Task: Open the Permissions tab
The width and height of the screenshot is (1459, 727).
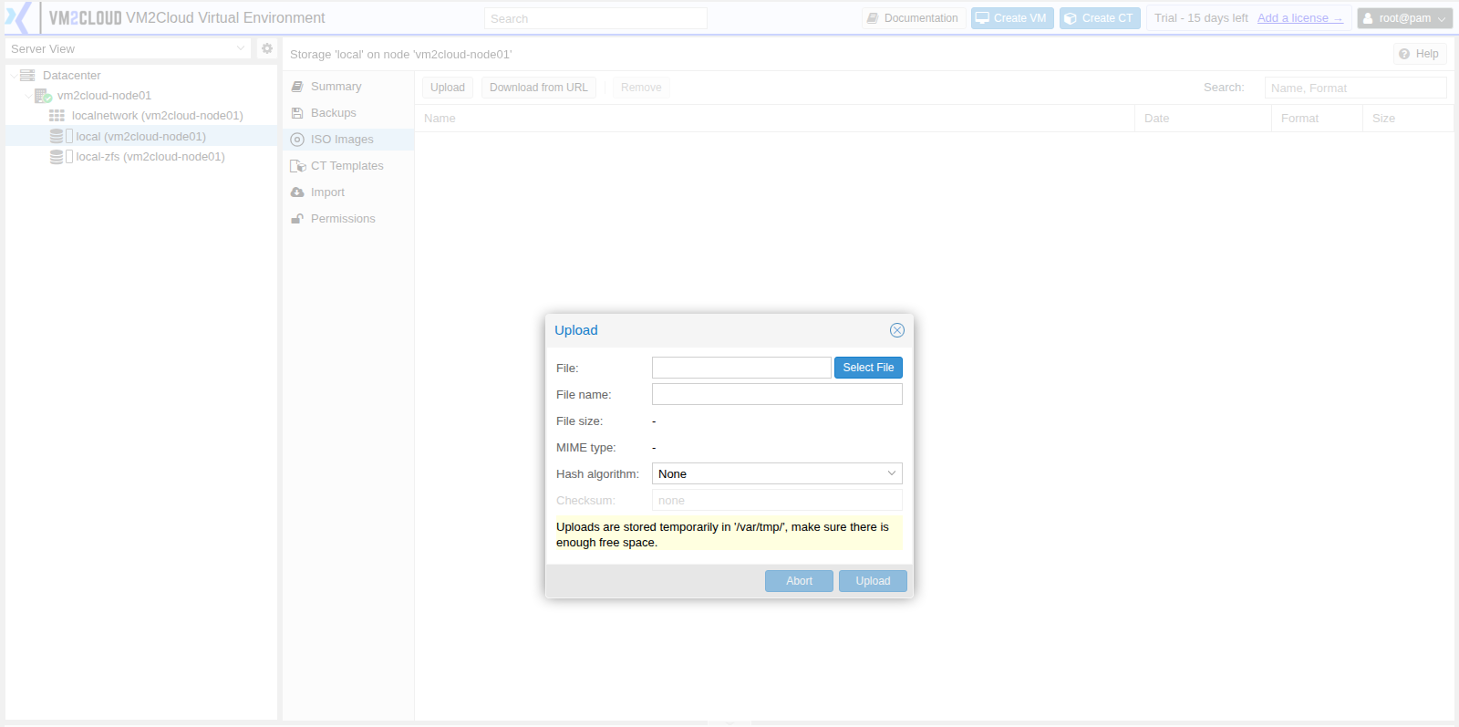Action: [x=347, y=219]
